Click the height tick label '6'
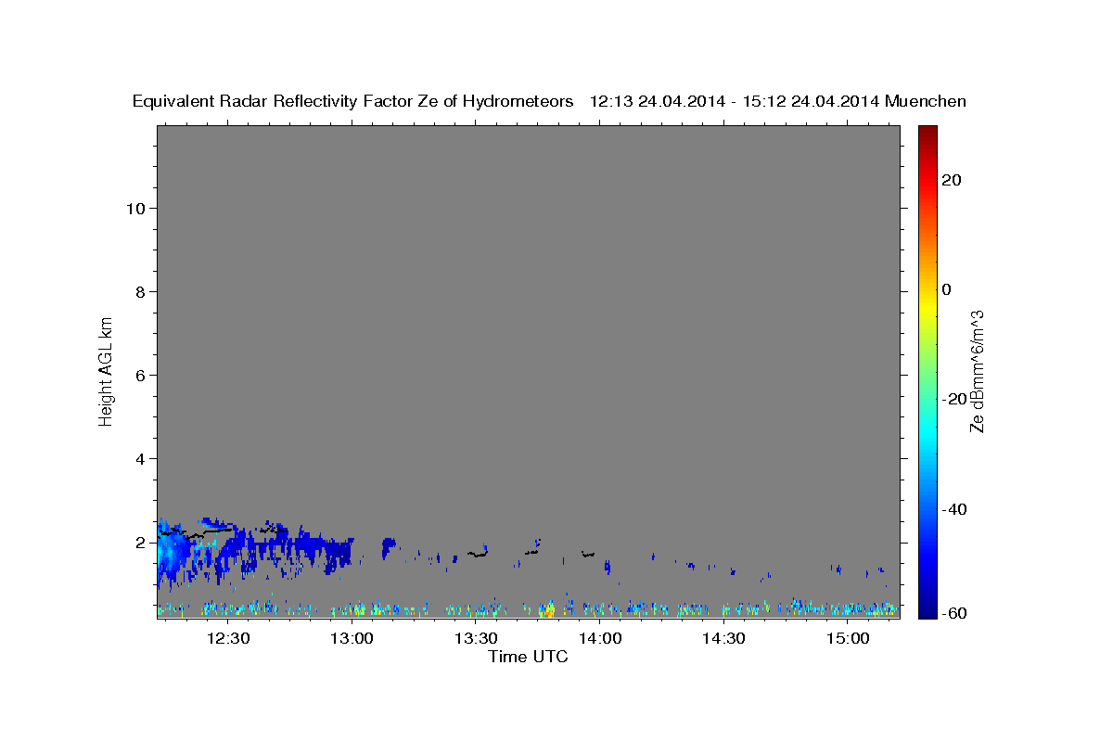1113x742 pixels. (141, 375)
